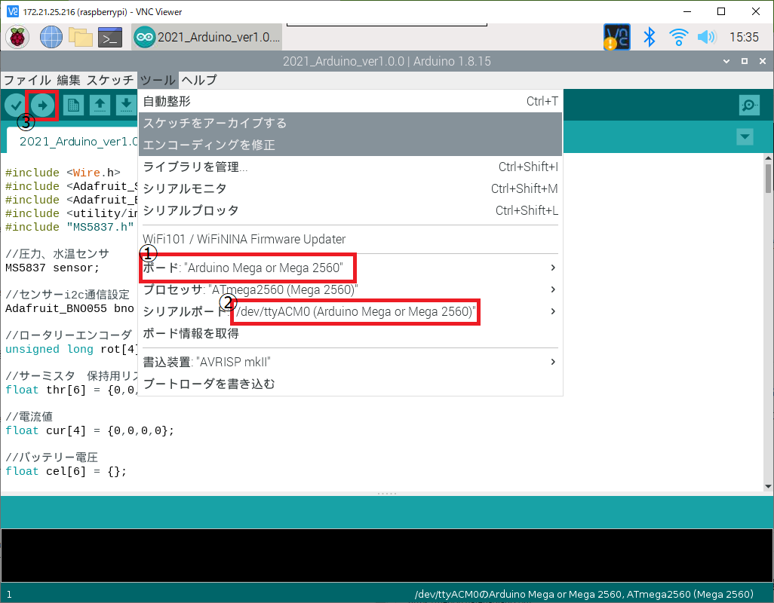Click the black console output area
774x603 pixels.
[x=387, y=556]
